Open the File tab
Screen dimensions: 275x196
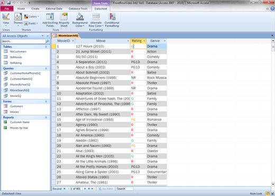7,8
